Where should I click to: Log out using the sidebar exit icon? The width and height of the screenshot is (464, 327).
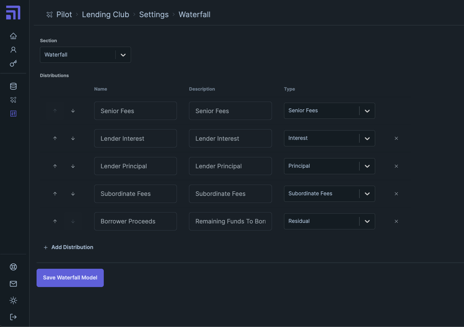coord(13,317)
